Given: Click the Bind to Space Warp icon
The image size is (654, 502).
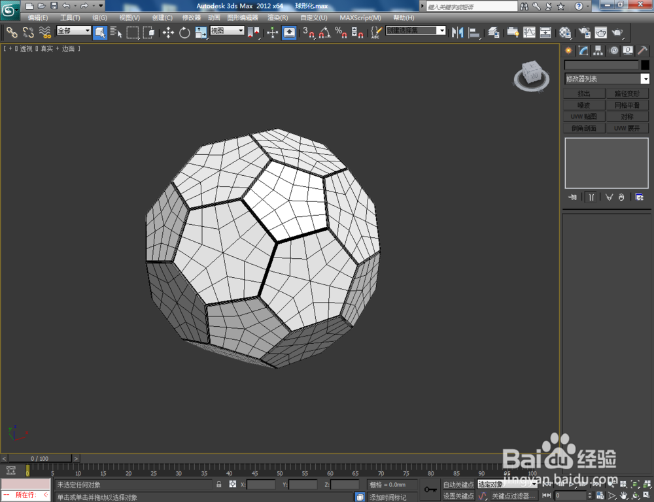Looking at the screenshot, I should click(44, 32).
